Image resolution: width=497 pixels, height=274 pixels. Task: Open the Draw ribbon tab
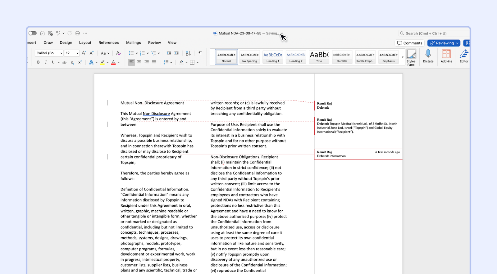pos(48,43)
